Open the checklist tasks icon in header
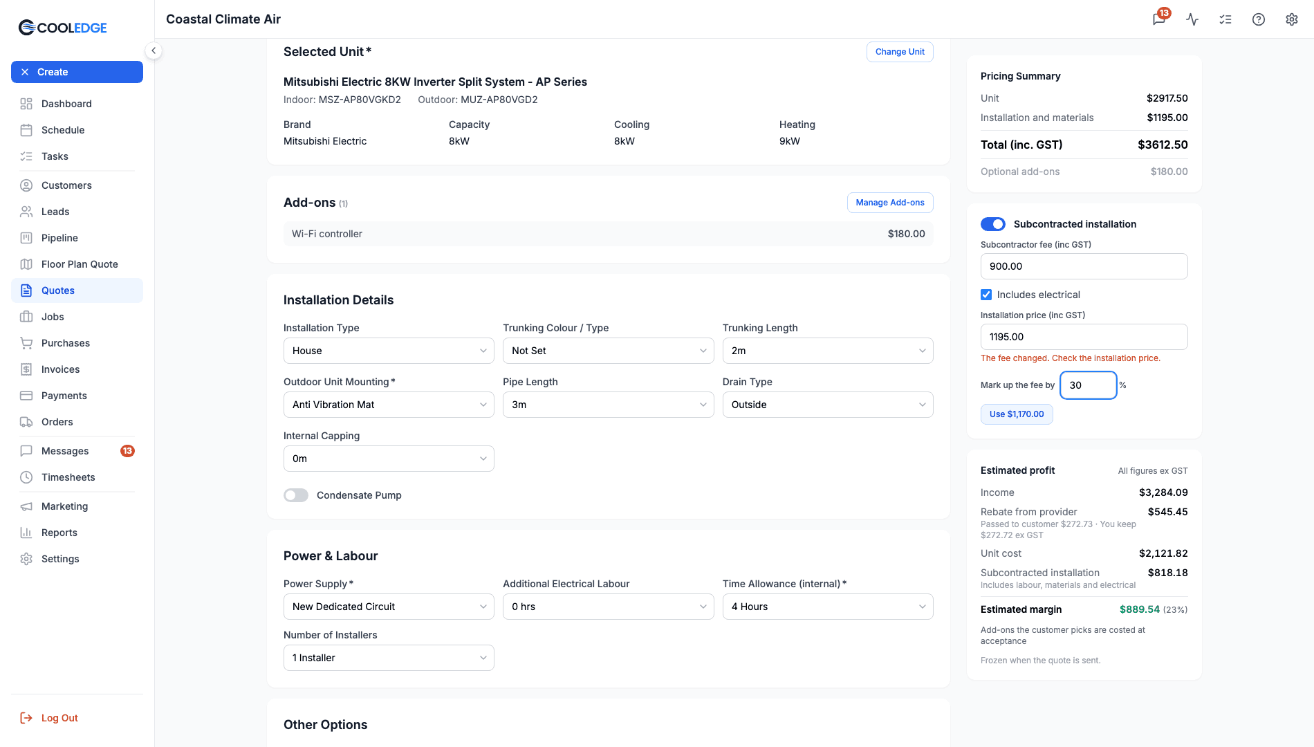The width and height of the screenshot is (1314, 747). 1225,19
